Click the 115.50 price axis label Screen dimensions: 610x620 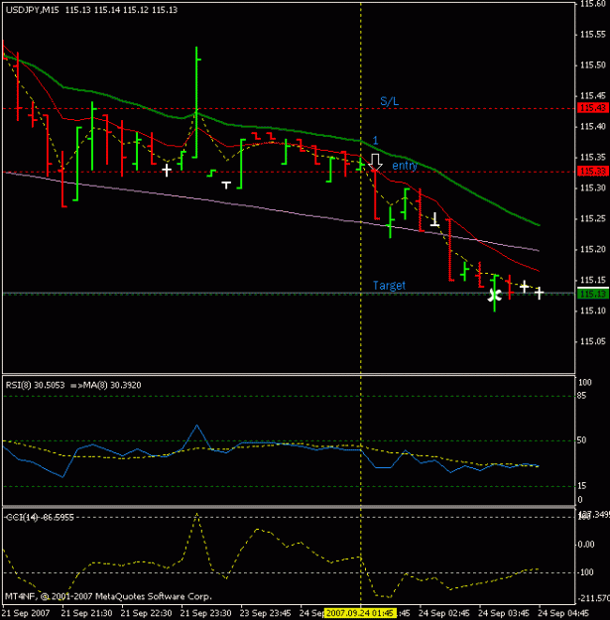click(592, 65)
